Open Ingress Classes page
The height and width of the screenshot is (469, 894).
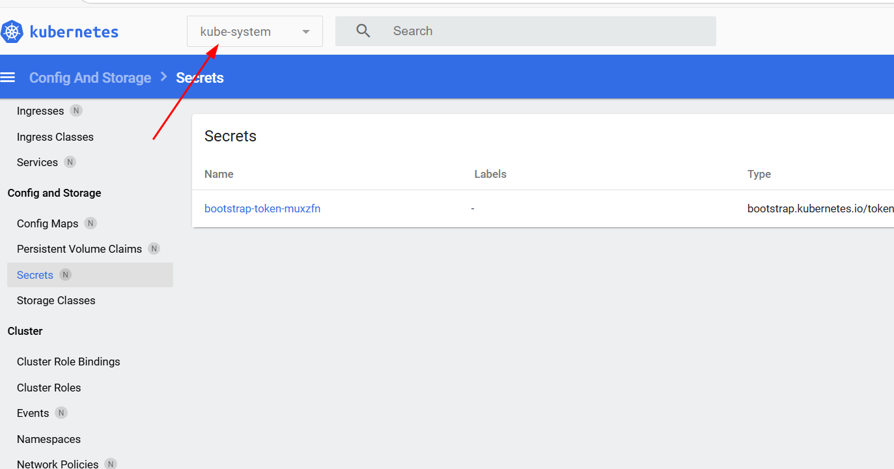pos(55,137)
